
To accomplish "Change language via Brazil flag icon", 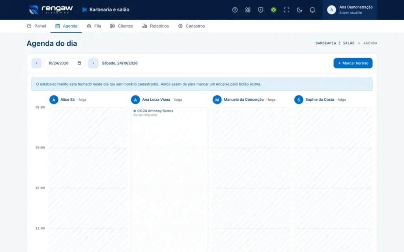I will tap(273, 10).
